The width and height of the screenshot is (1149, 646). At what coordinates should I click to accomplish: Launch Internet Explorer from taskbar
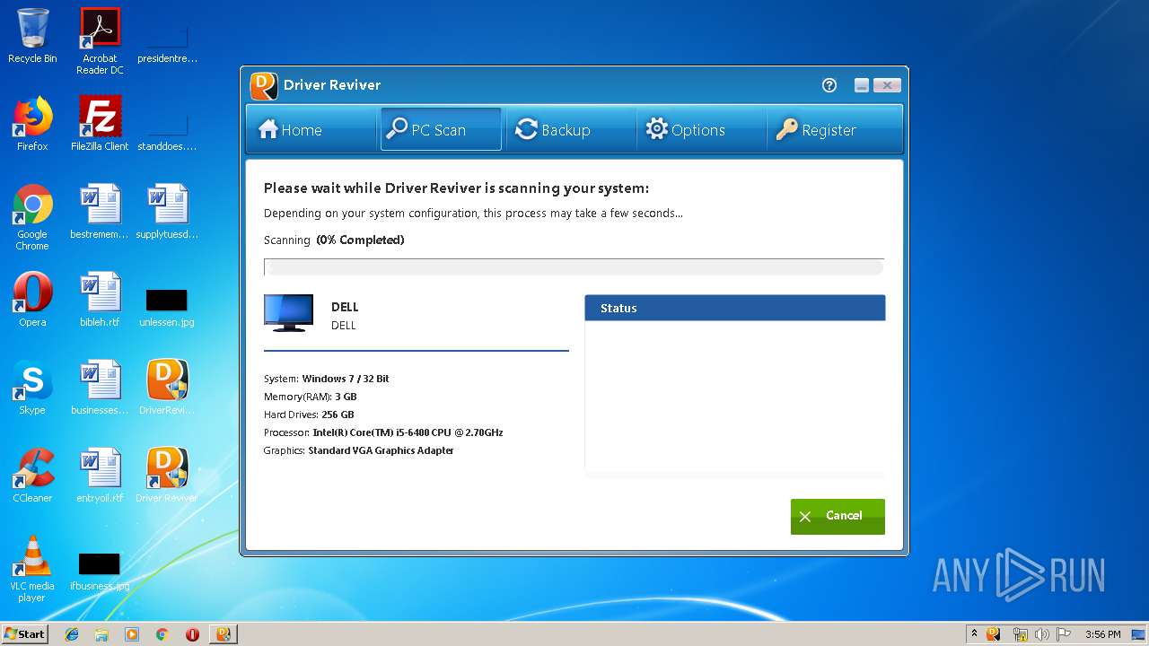pyautogui.click(x=72, y=634)
